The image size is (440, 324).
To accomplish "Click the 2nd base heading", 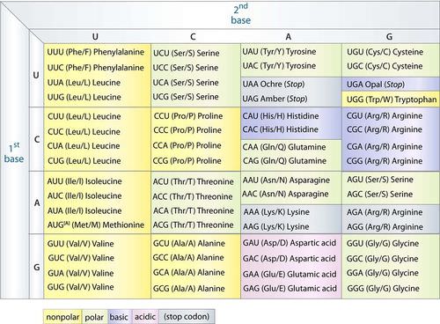I will [241, 14].
